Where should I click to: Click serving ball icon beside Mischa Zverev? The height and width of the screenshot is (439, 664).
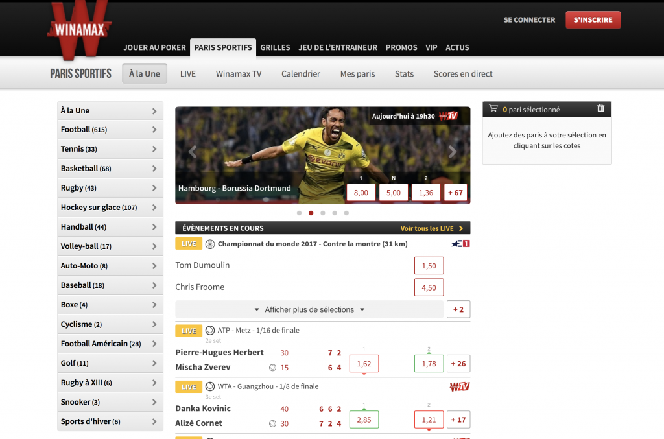click(273, 368)
